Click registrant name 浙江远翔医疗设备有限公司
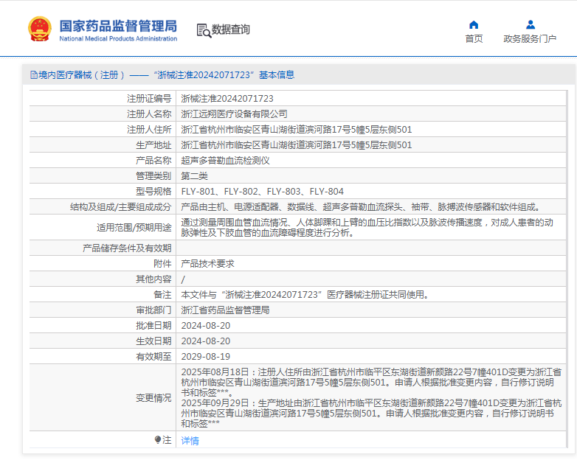The width and height of the screenshot is (577, 460). click(x=234, y=114)
